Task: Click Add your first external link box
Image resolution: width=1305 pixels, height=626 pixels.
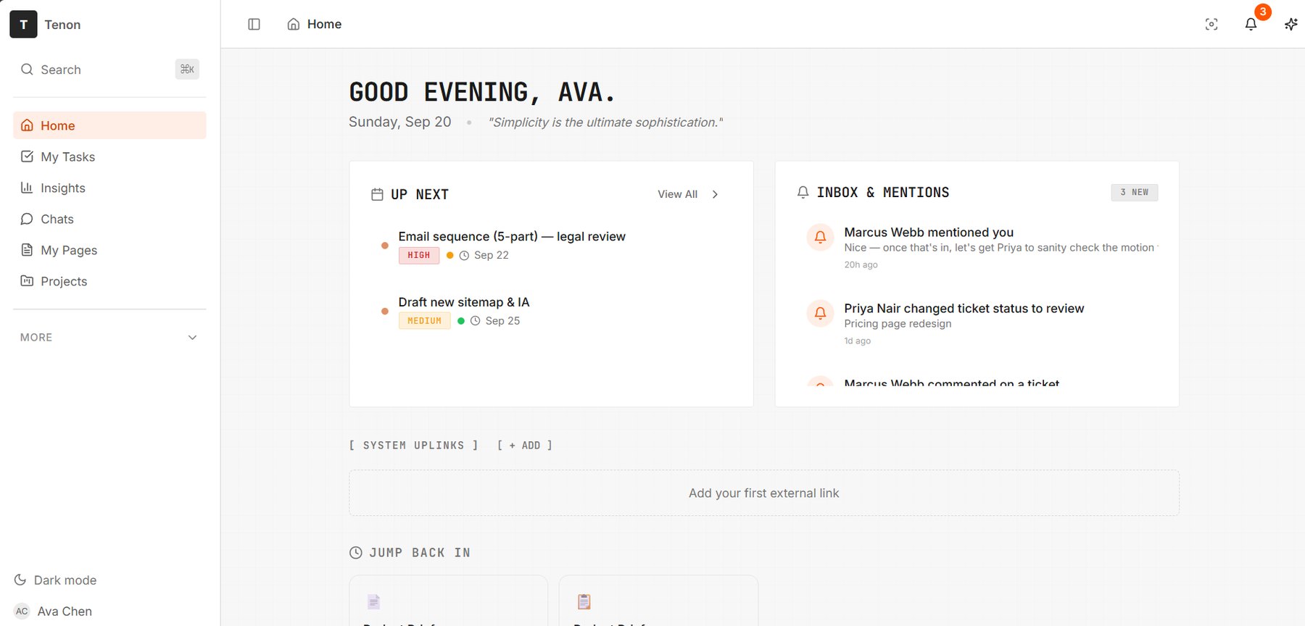Action: coord(763,493)
